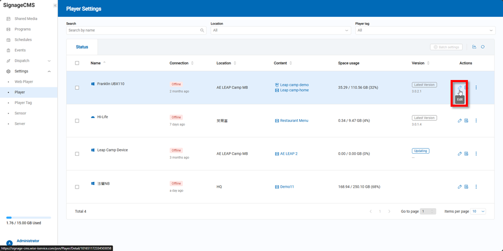The height and width of the screenshot is (251, 503).
Task: Change items per page dropdown
Action: [x=478, y=211]
